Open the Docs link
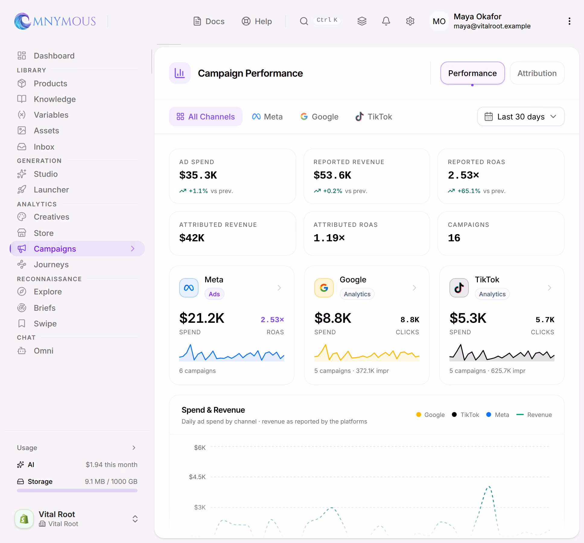Screen dimensions: 584x543 [x=209, y=21]
